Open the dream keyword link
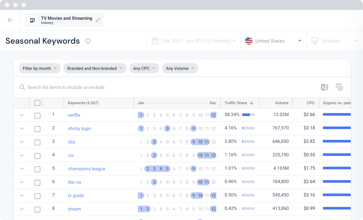 coord(74,209)
